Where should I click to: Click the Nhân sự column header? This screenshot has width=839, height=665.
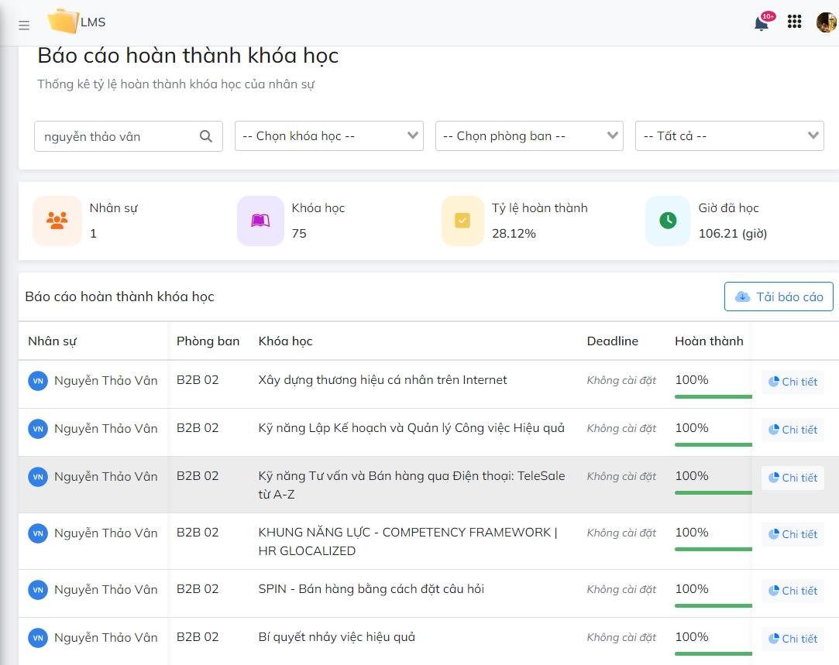(52, 341)
